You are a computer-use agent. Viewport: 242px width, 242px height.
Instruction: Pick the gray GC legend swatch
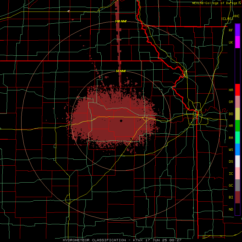click(x=237, y=185)
